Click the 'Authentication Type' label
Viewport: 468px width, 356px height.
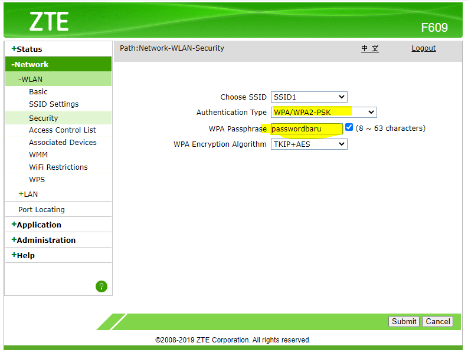(231, 113)
